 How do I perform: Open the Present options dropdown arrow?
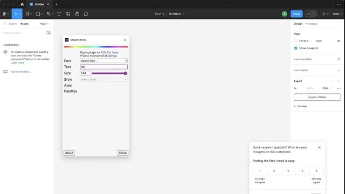[328, 14]
